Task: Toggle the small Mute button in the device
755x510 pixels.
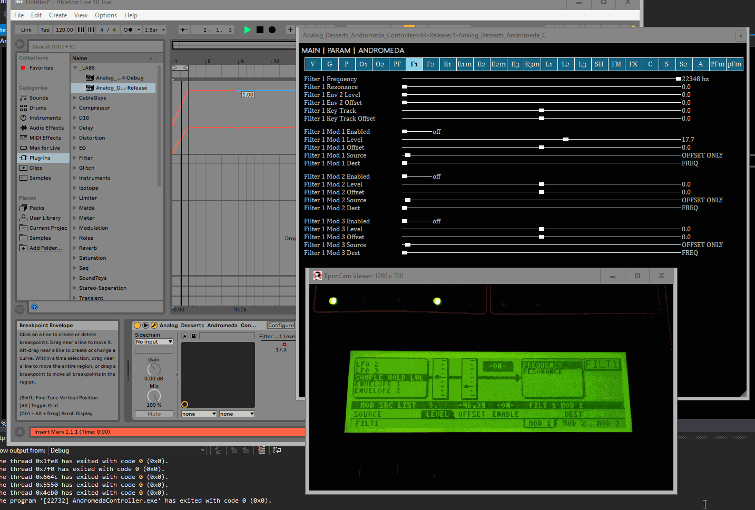Action: tap(154, 414)
